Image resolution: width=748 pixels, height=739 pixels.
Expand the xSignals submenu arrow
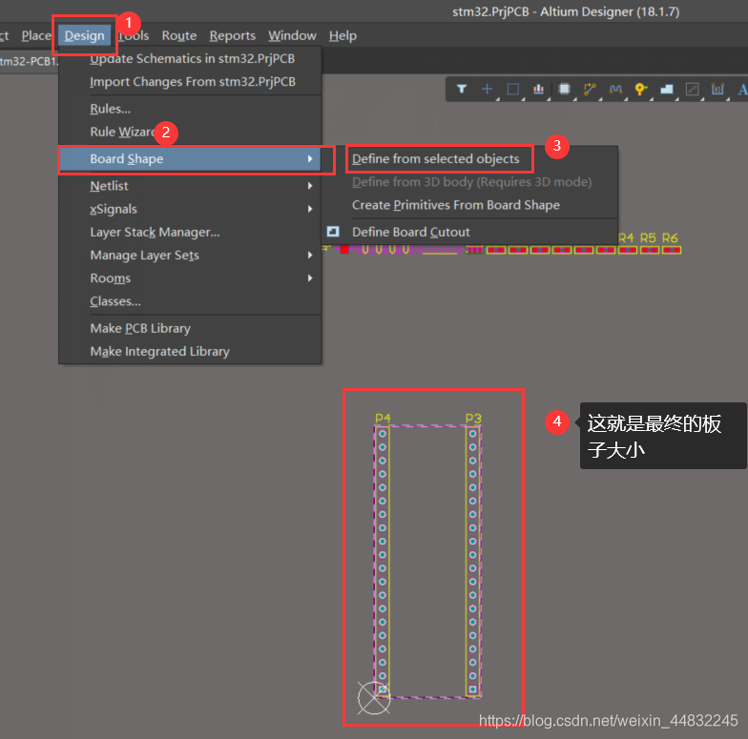pos(310,209)
